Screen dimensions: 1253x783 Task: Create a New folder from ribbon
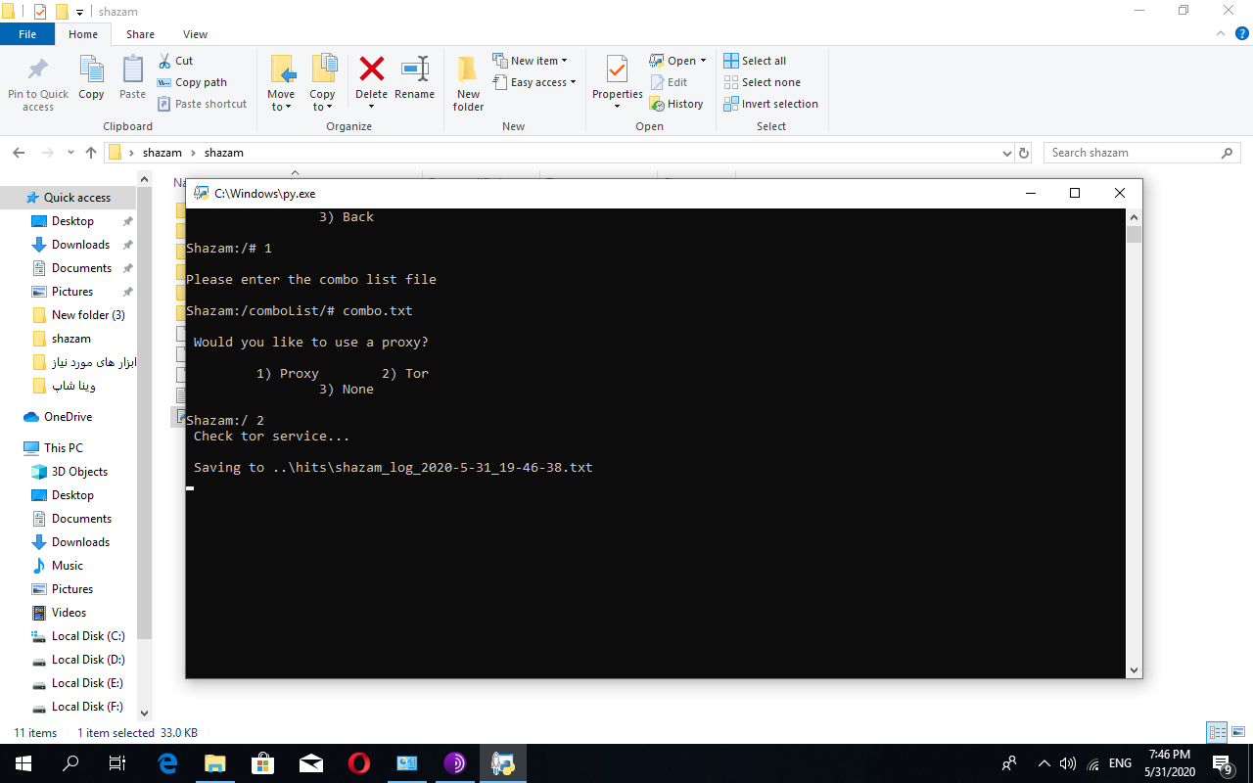point(468,83)
